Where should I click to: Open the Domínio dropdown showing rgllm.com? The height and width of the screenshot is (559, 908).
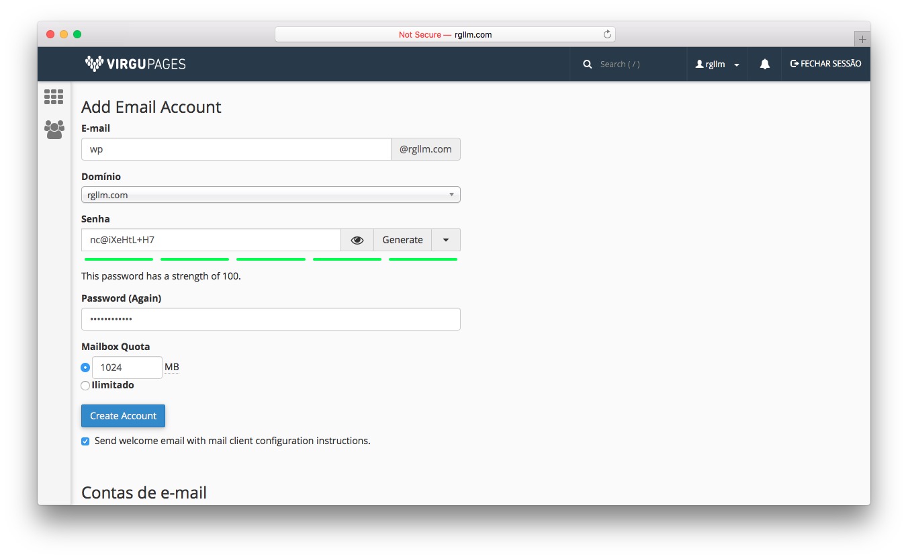[271, 195]
